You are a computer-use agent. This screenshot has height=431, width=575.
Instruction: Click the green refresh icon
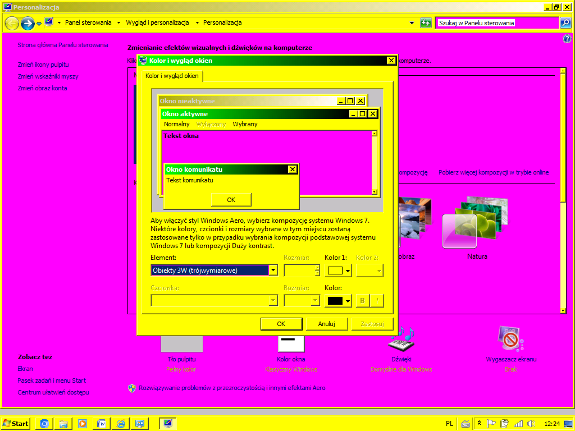coord(426,22)
